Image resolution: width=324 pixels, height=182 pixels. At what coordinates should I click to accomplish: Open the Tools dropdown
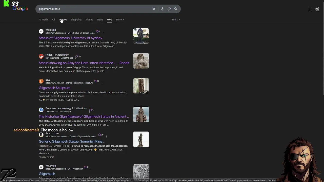click(176, 19)
